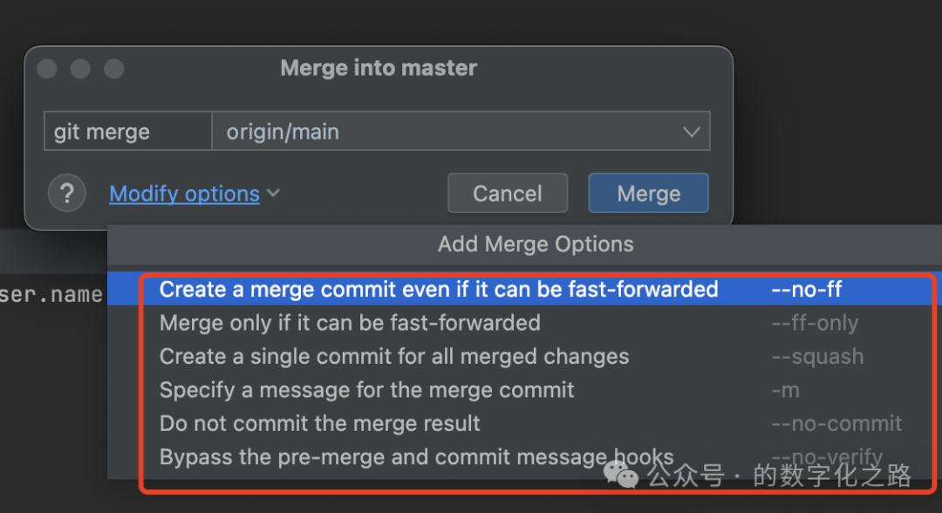942x513 pixels.
Task: Close the Merge into master dialog
Action: [x=47, y=69]
